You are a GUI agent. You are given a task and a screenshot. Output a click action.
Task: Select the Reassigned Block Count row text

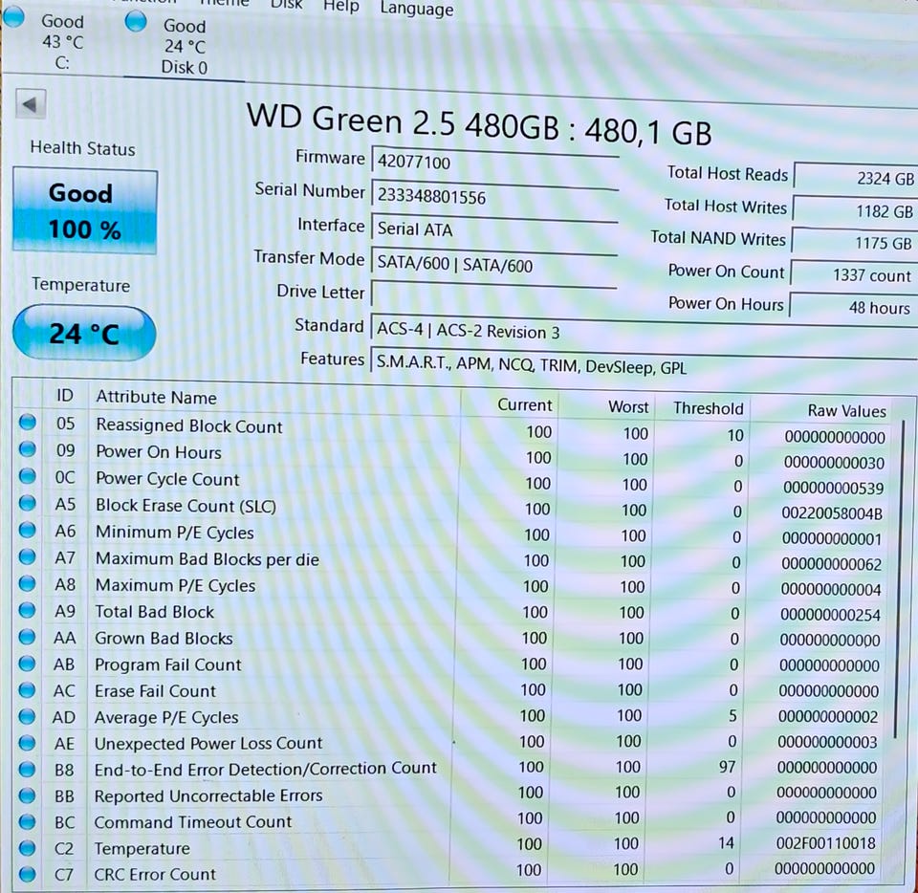point(189,426)
